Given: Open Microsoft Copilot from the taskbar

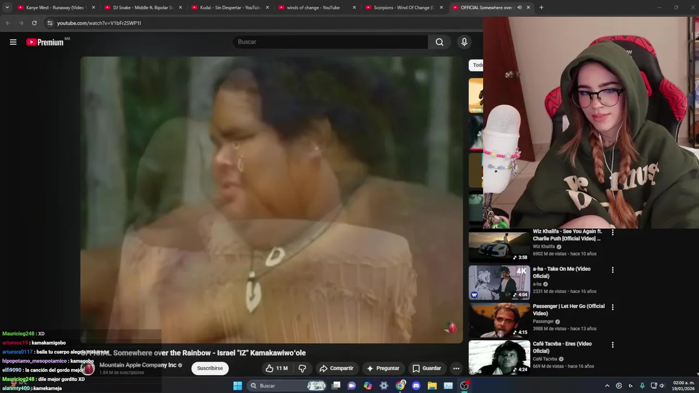Looking at the screenshot, I should [x=368, y=386].
